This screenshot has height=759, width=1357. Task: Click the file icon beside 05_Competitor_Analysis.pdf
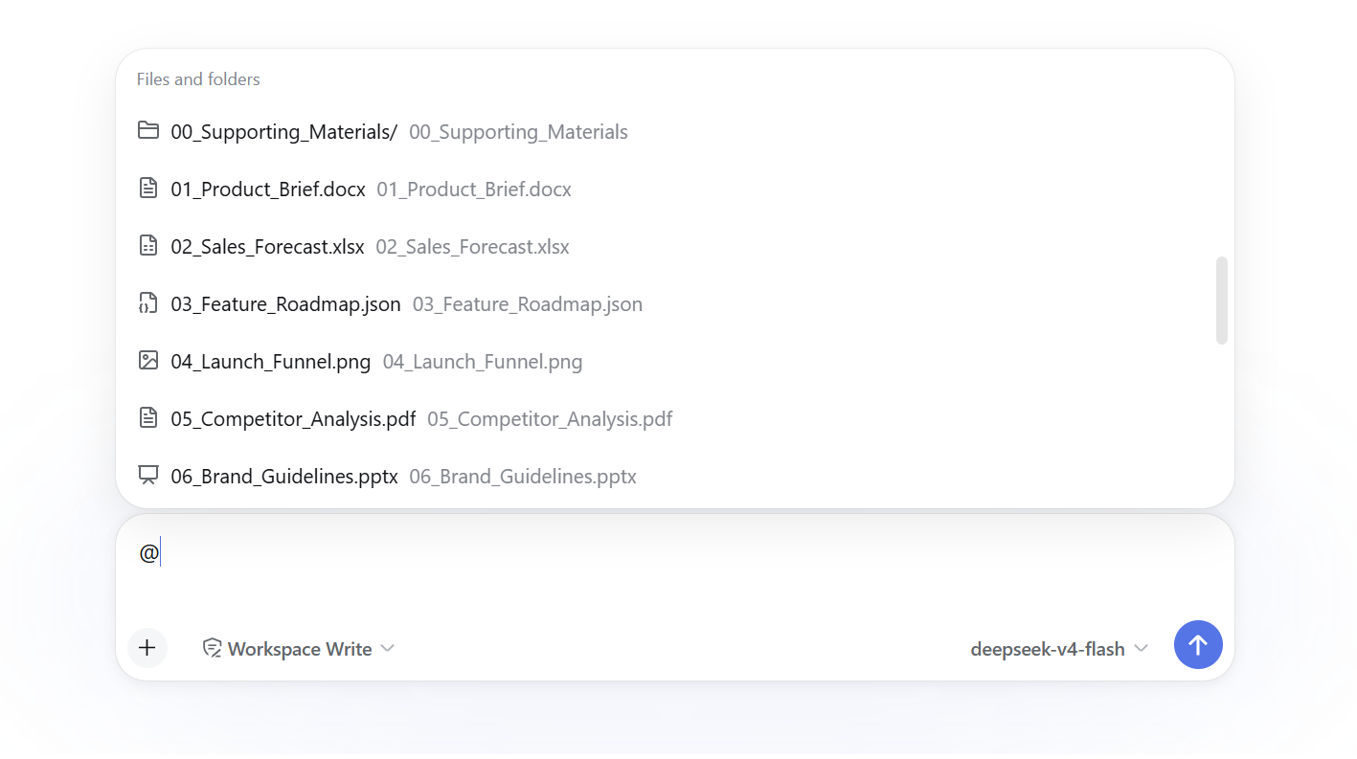pos(147,417)
